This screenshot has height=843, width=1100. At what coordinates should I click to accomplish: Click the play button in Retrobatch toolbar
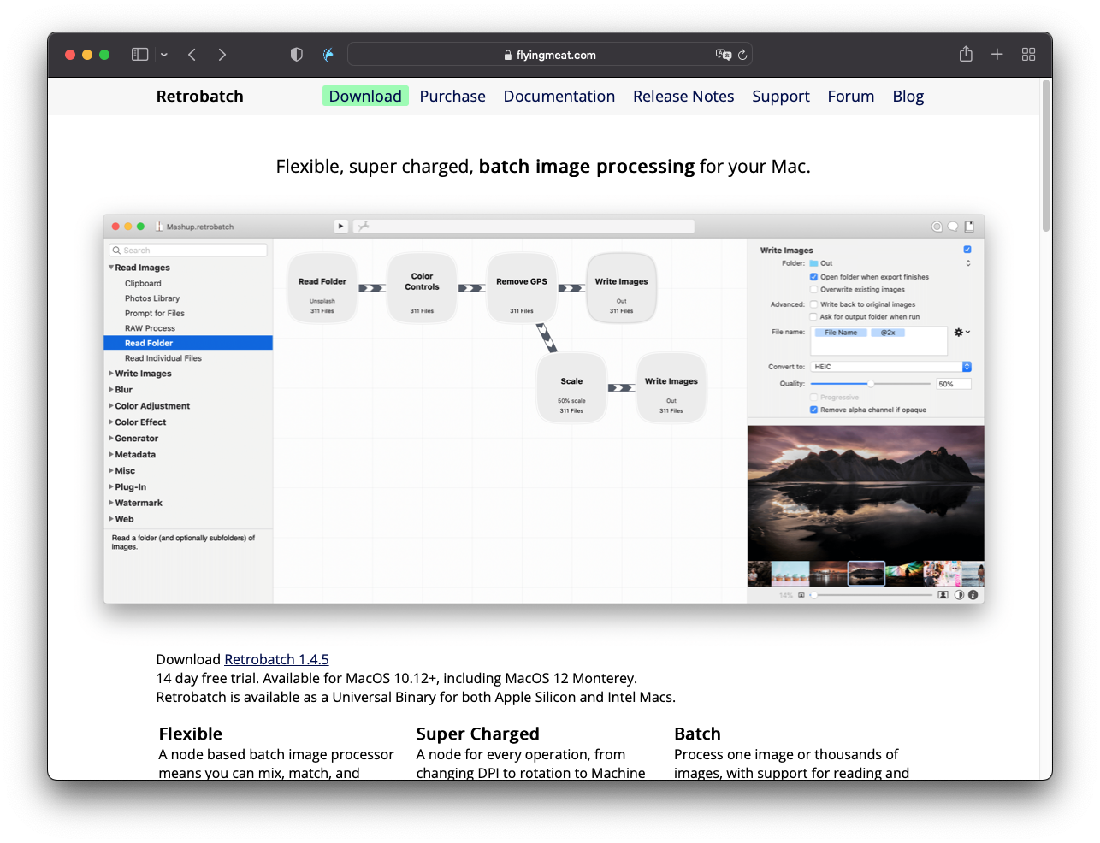pyautogui.click(x=340, y=227)
